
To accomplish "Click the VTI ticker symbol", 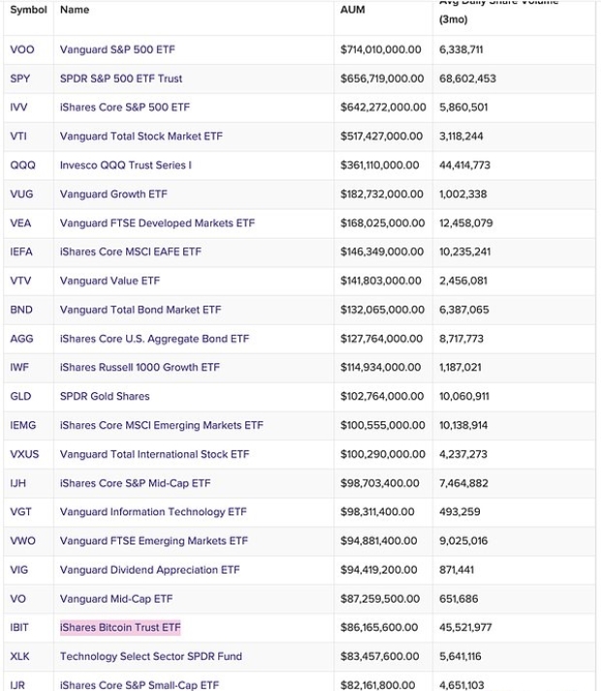I will [x=18, y=136].
